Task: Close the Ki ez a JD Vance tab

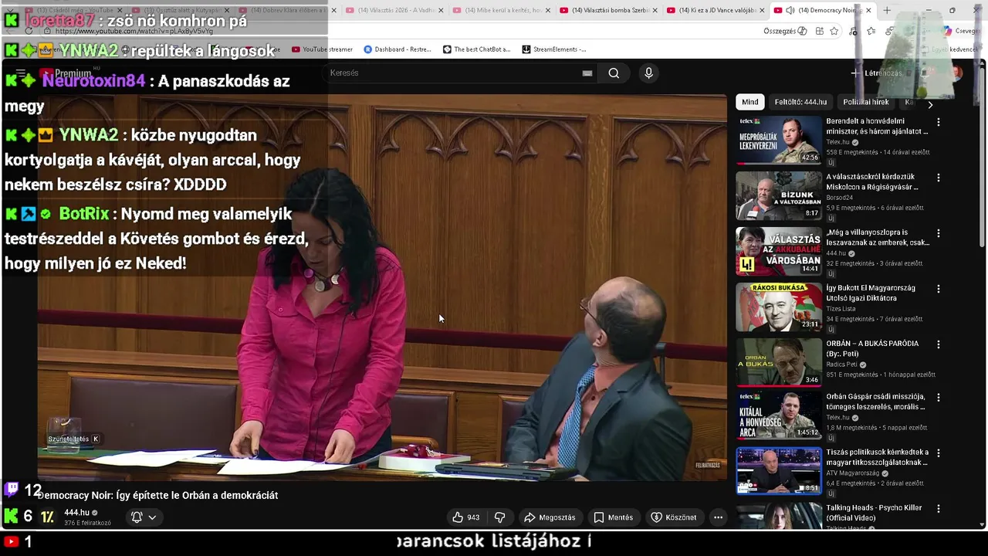Action: pos(762,10)
